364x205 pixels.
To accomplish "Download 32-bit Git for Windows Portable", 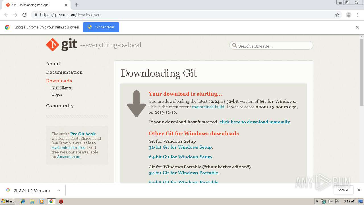I will click(183, 173).
